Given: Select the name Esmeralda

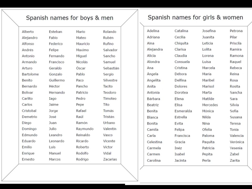Looking at the screenshot, I should click(183, 111).
